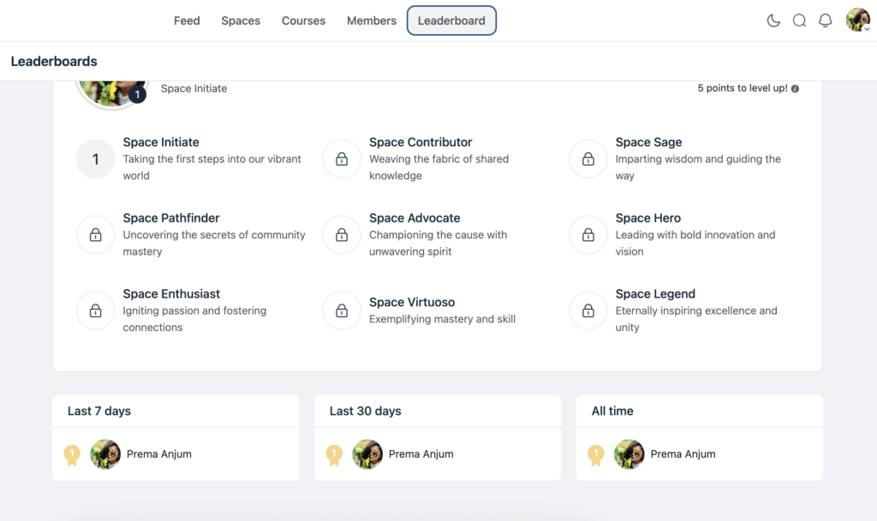Open notifications via the bell icon
Screen dimensions: 877x521
pos(825,21)
